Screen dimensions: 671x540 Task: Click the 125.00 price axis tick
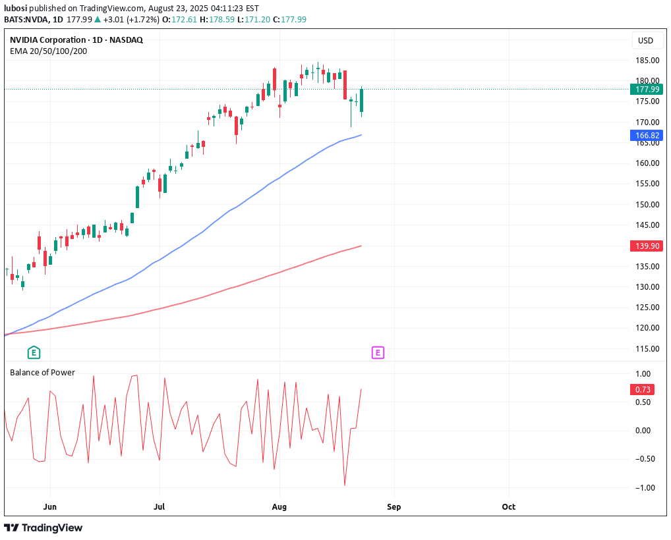pyautogui.click(x=647, y=308)
